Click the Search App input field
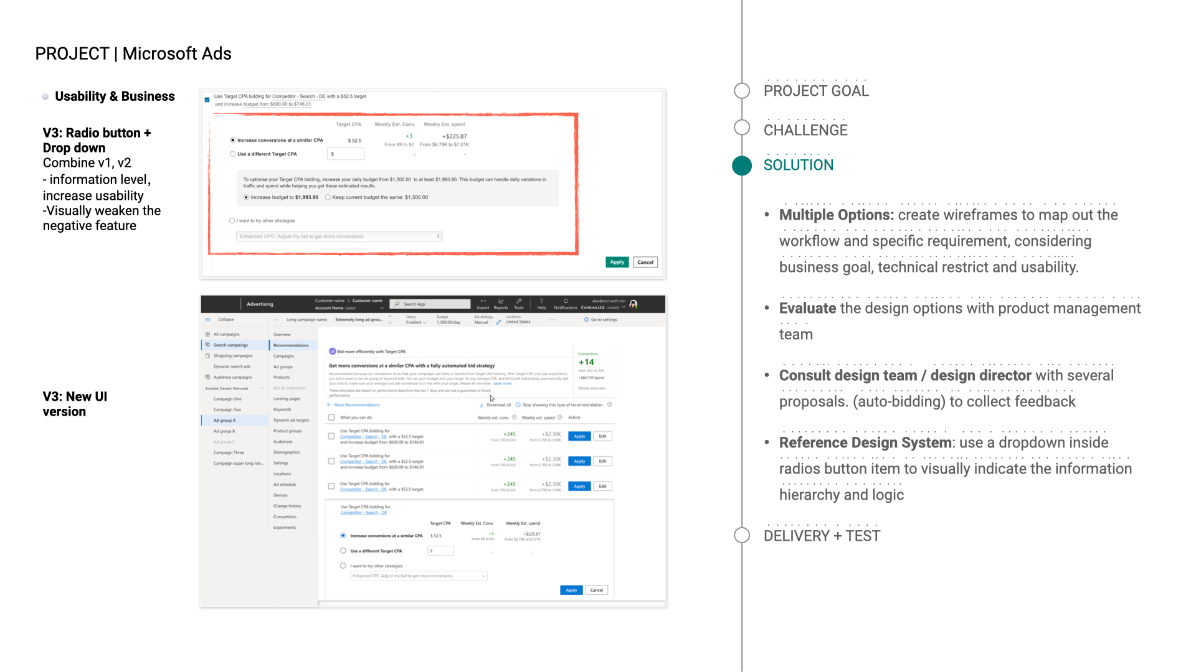 click(x=430, y=304)
